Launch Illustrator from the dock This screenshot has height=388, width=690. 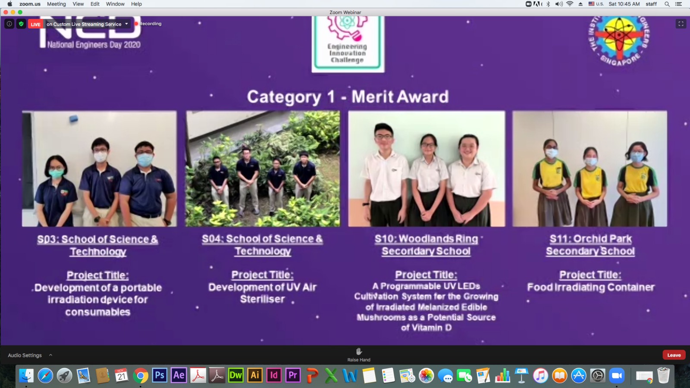click(254, 375)
